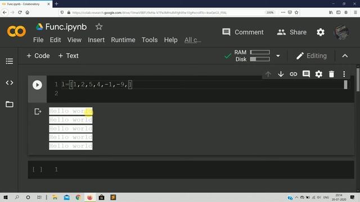
Task: Click the empty cell run bracket
Action: click(x=37, y=169)
